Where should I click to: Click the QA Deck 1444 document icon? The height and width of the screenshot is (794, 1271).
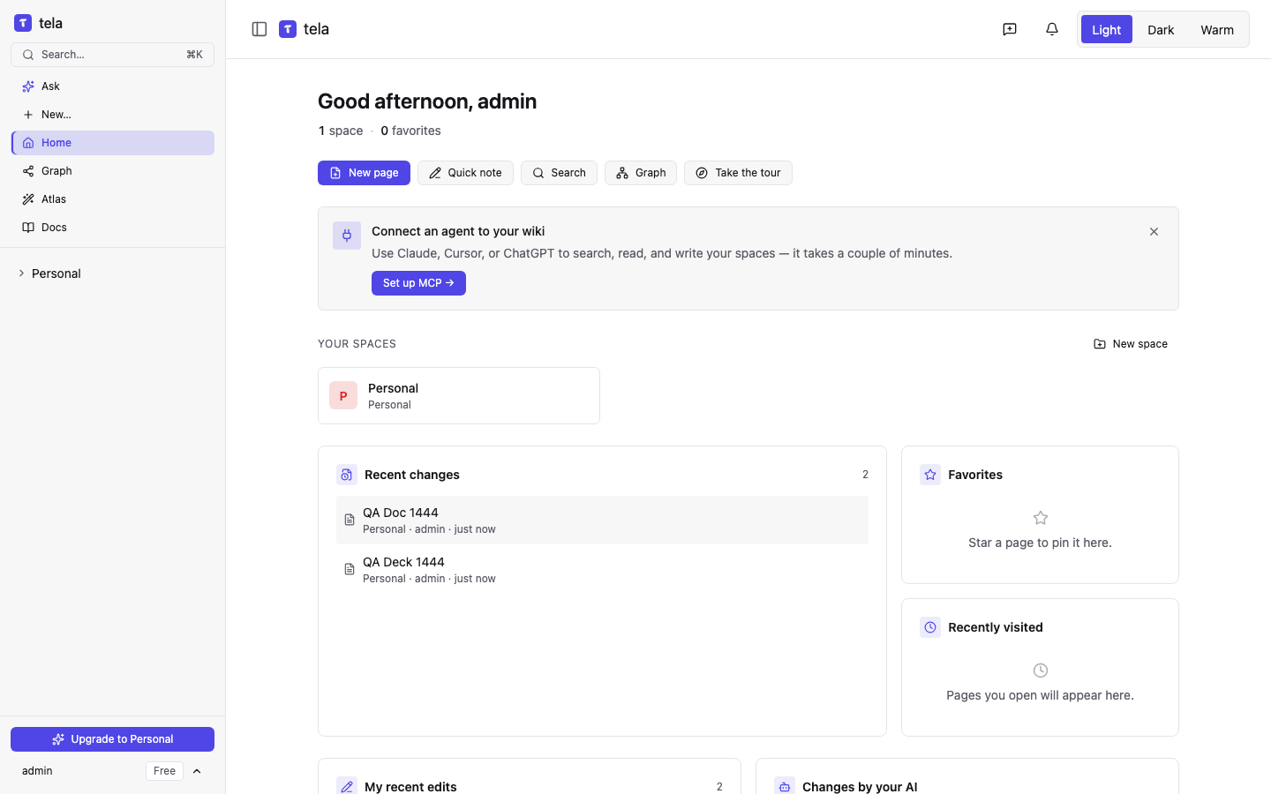350,569
